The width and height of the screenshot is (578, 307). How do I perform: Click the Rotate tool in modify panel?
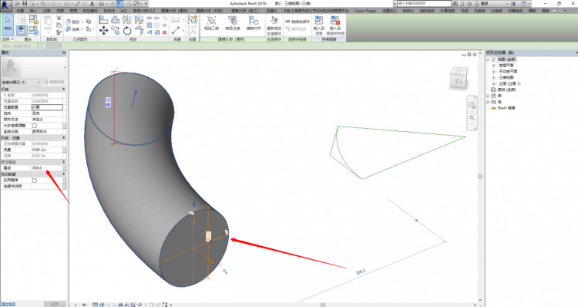[x=127, y=31]
